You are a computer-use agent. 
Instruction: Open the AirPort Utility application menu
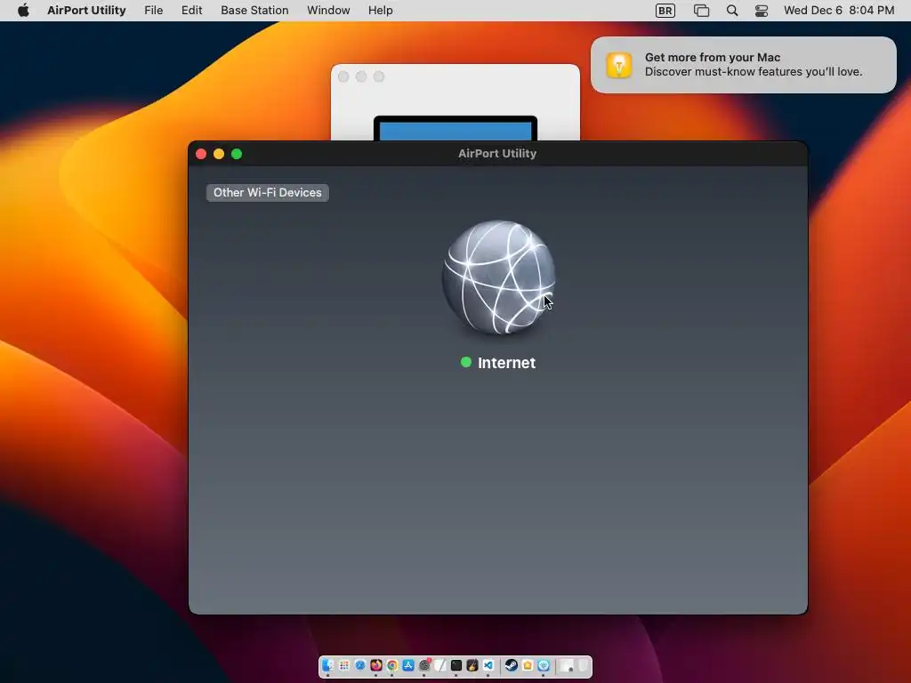click(86, 11)
